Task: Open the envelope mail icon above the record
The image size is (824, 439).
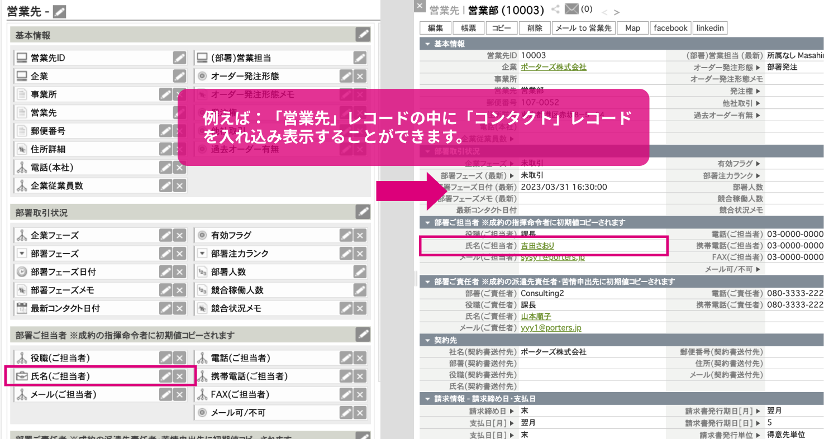Action: [x=571, y=9]
